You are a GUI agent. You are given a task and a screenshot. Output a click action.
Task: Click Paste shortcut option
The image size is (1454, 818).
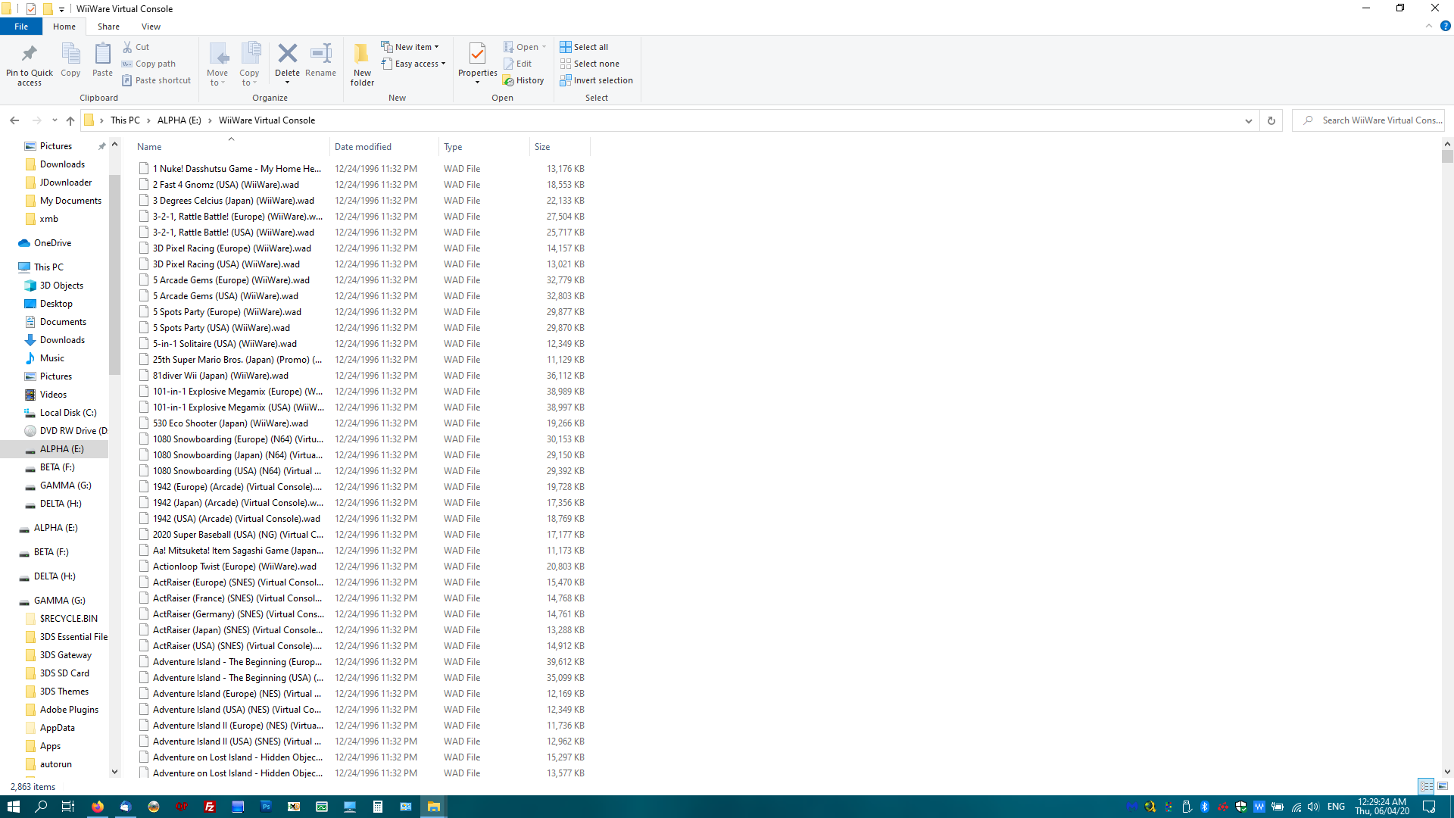pyautogui.click(x=157, y=80)
